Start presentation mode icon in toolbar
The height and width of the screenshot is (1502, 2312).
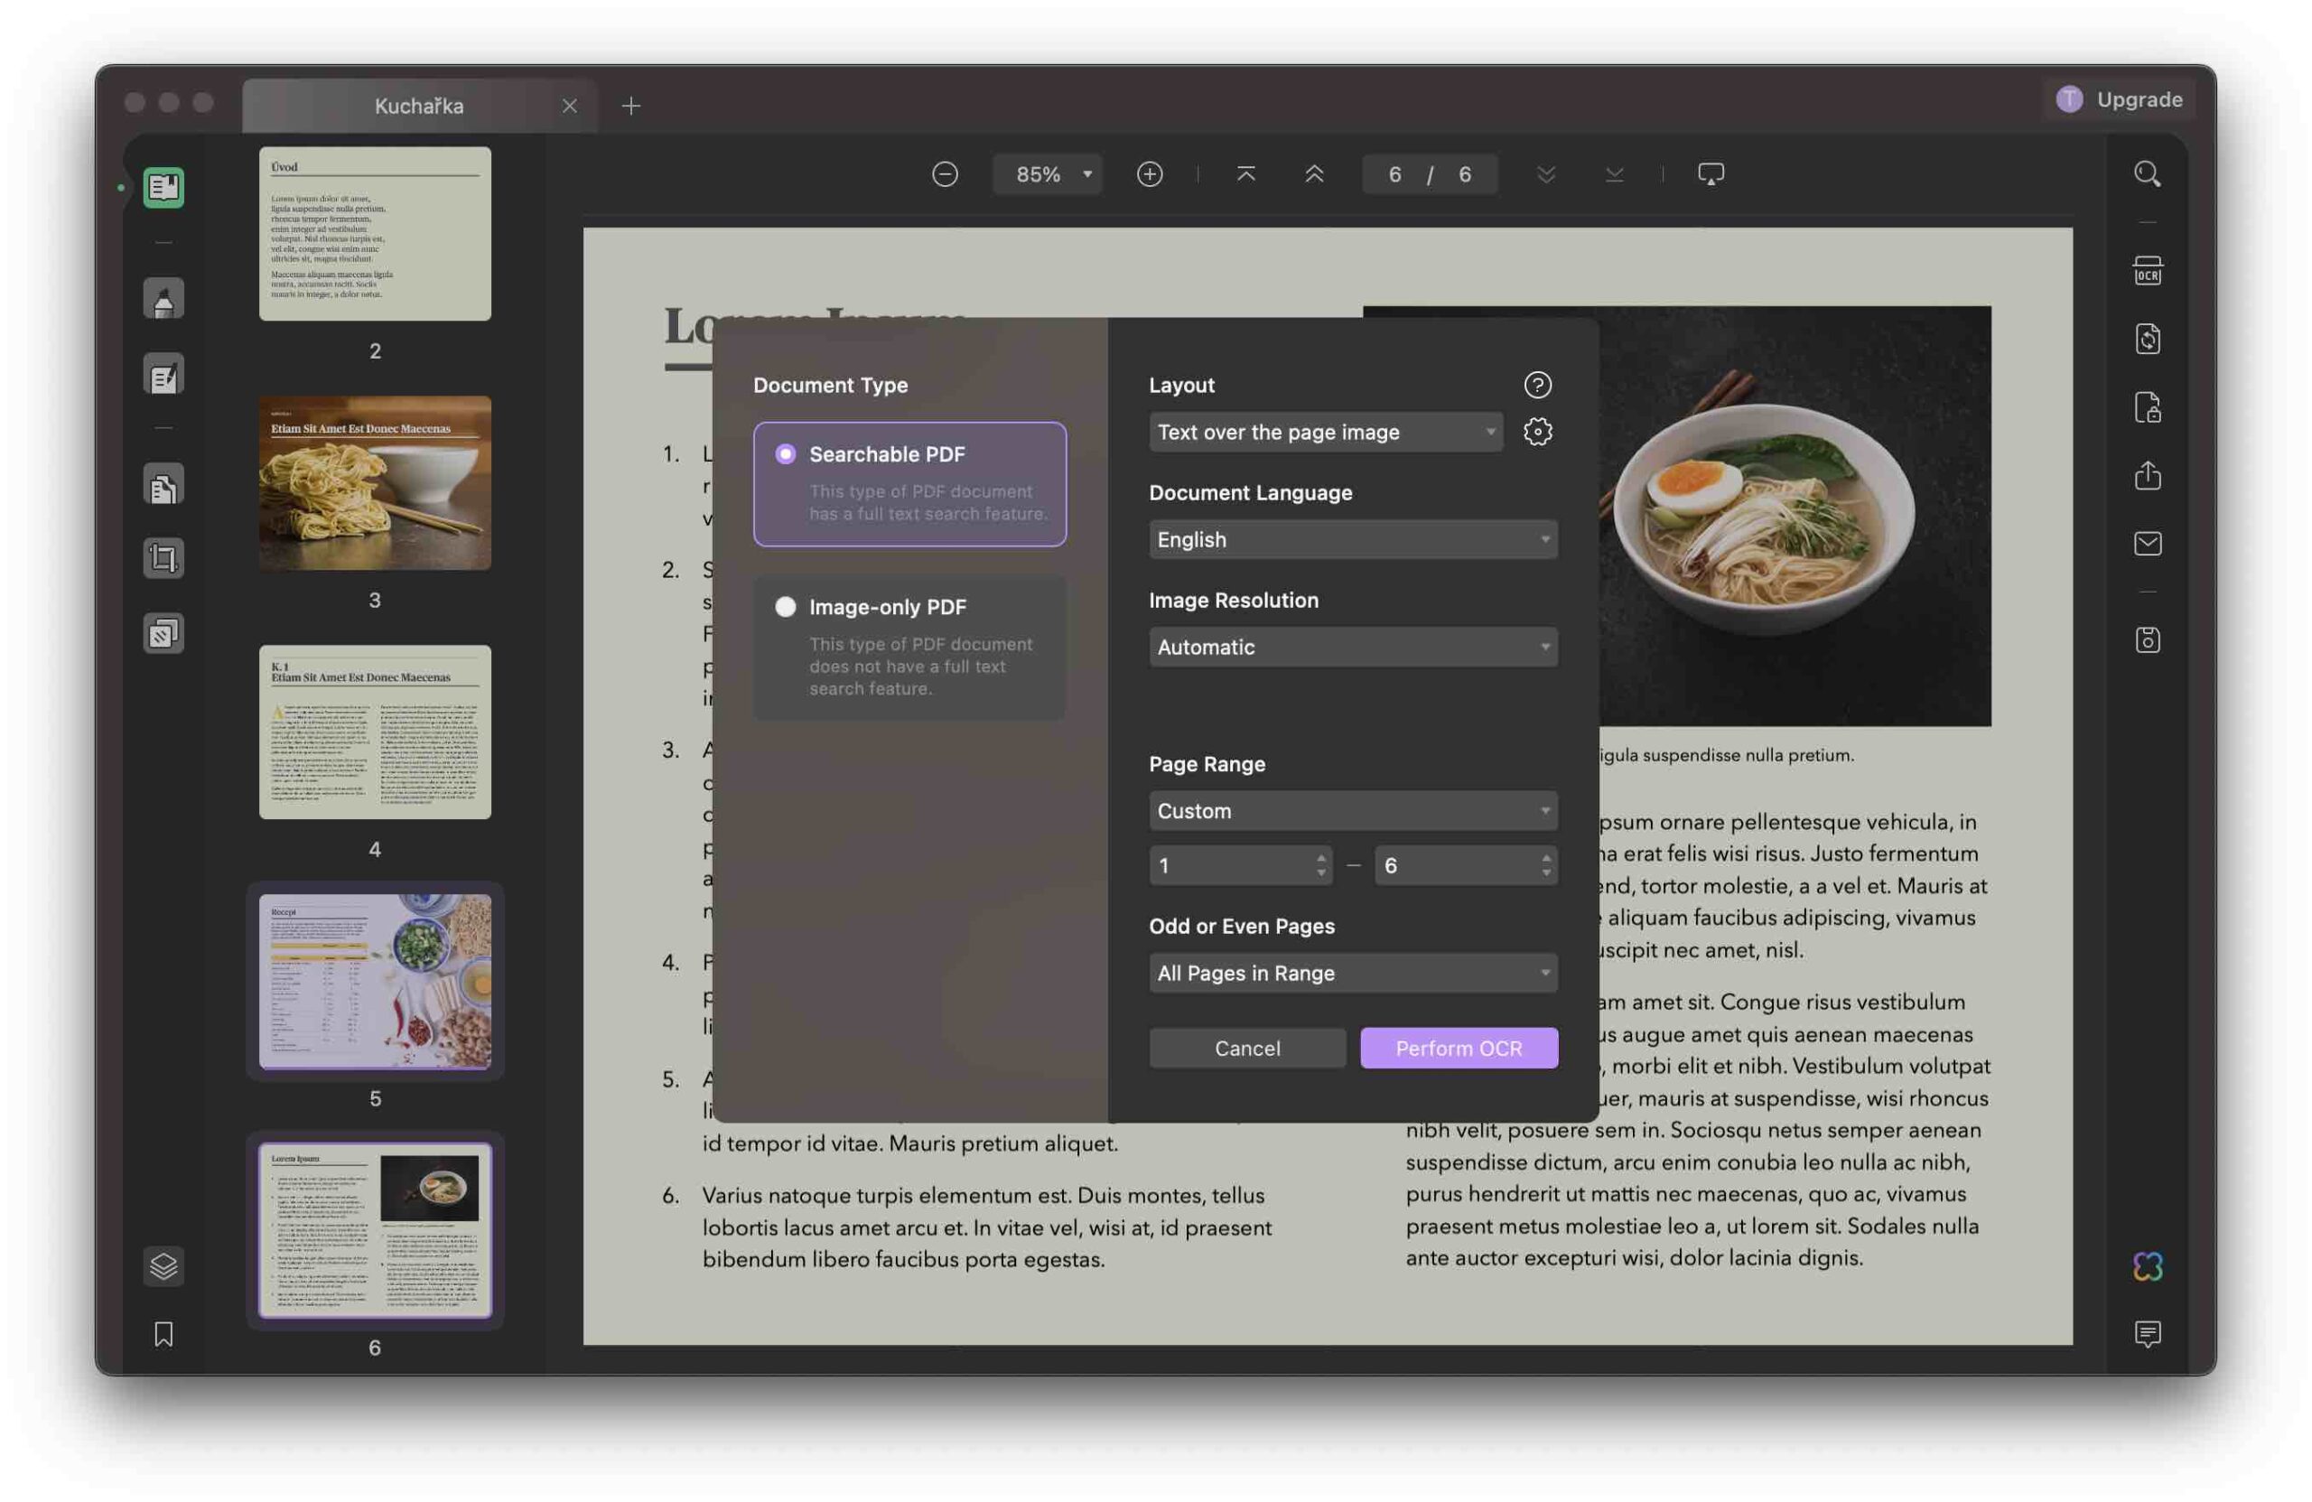1711,174
